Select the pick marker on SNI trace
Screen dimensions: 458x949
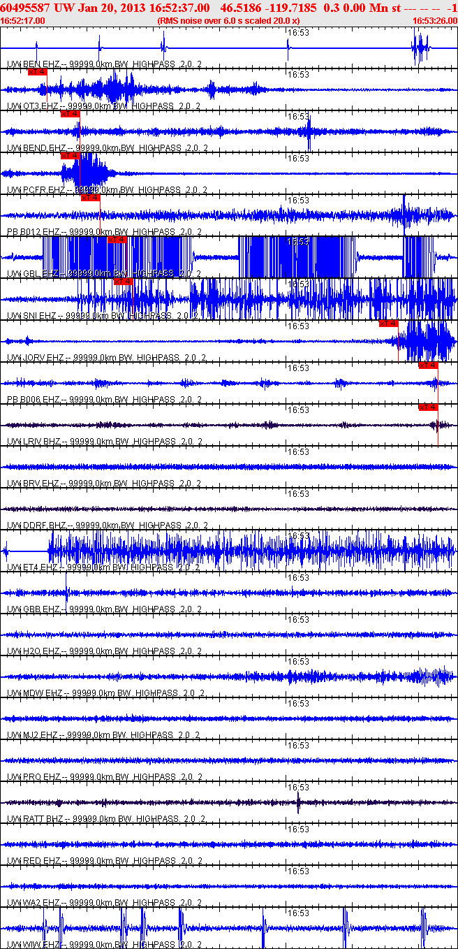pyautogui.click(x=123, y=281)
